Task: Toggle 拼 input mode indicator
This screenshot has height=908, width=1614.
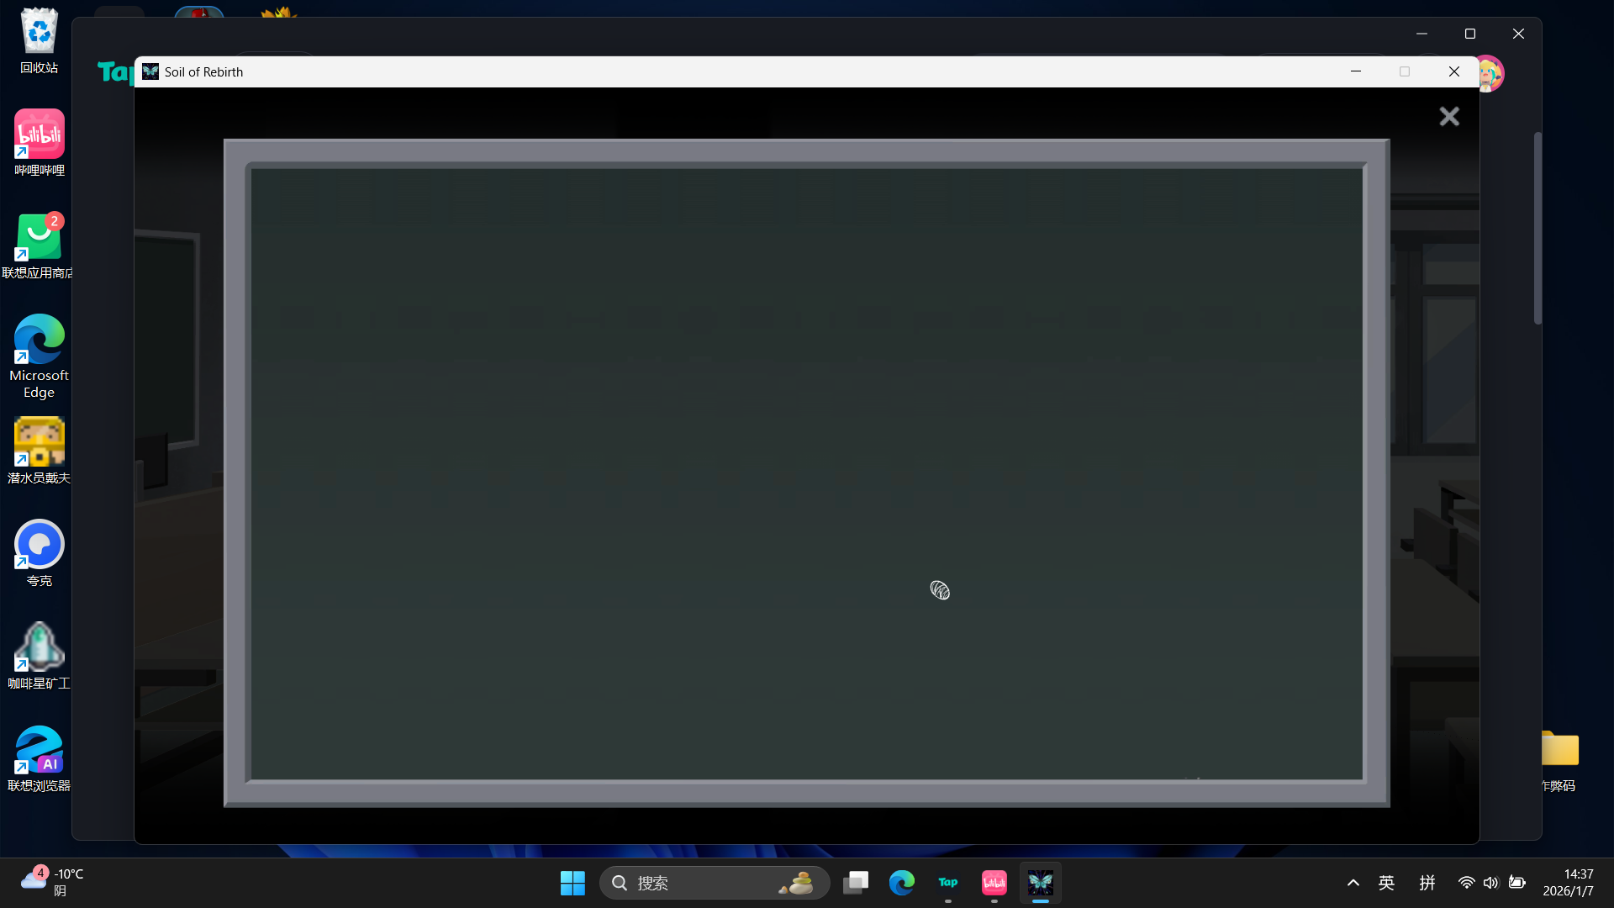Action: coord(1427,883)
